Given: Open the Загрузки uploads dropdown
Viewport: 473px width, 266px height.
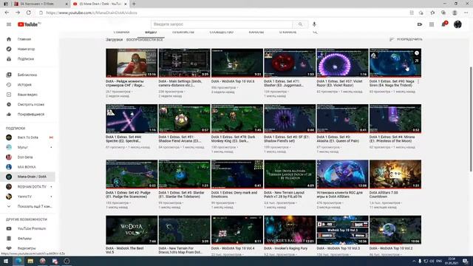Looking at the screenshot, I should [x=114, y=40].
